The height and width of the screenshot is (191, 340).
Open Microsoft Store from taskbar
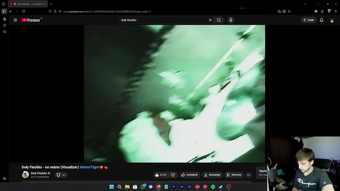pos(135,187)
